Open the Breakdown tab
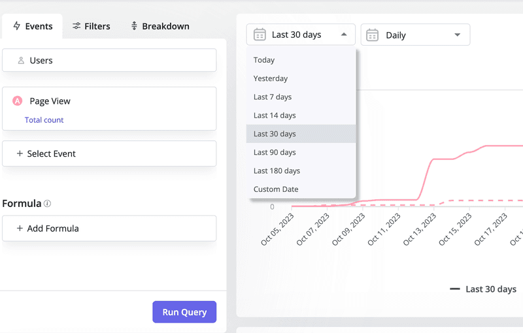The width and height of the screenshot is (523, 333). click(x=160, y=26)
